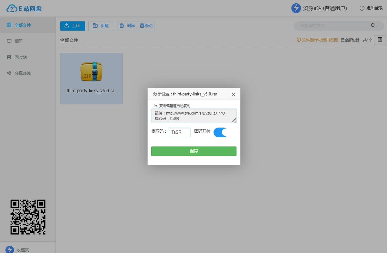Click the 移动 toolbar button

click(x=146, y=26)
